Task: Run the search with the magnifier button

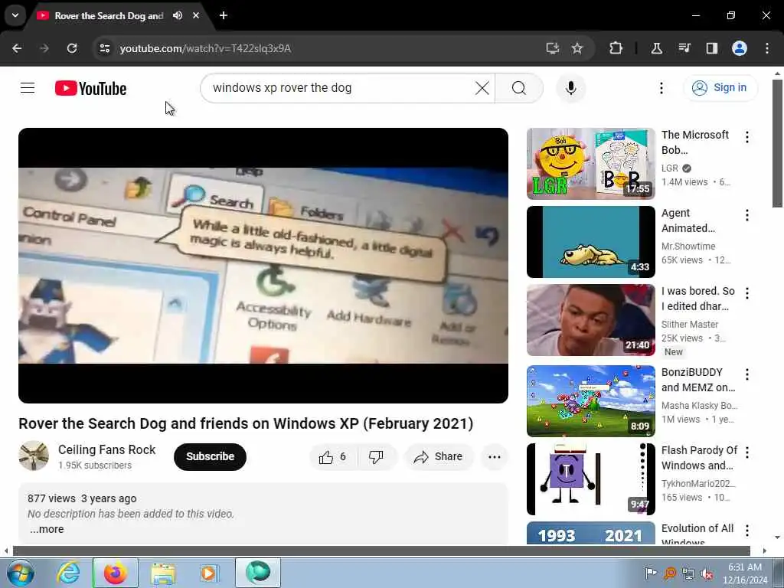Action: (519, 88)
